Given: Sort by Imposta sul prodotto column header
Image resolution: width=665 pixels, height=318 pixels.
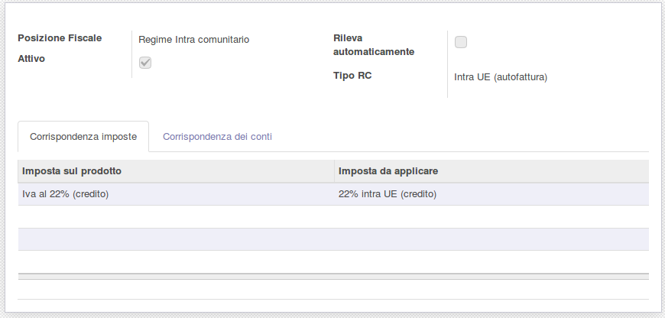Looking at the screenshot, I should 73,170.
